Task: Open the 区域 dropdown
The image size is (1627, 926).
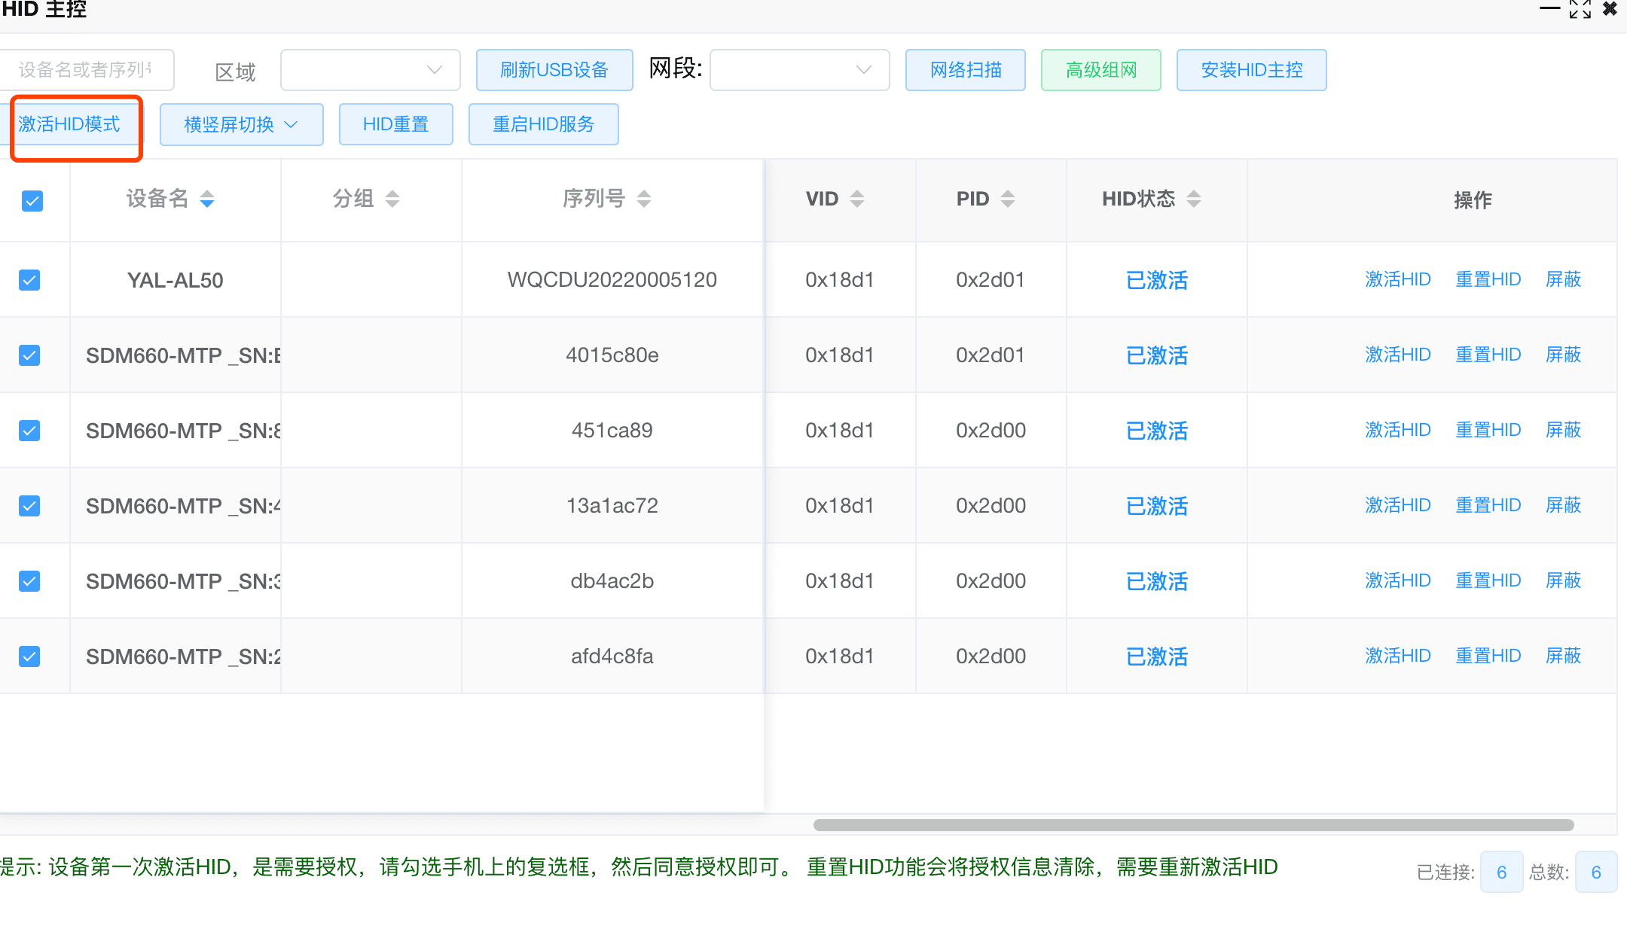Action: 370,70
